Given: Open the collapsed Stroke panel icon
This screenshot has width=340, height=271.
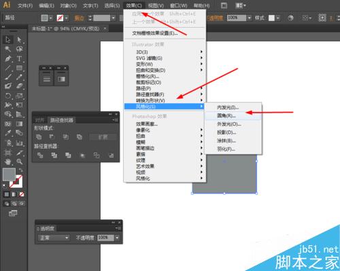Looking at the screenshot, I should (x=47, y=79).
